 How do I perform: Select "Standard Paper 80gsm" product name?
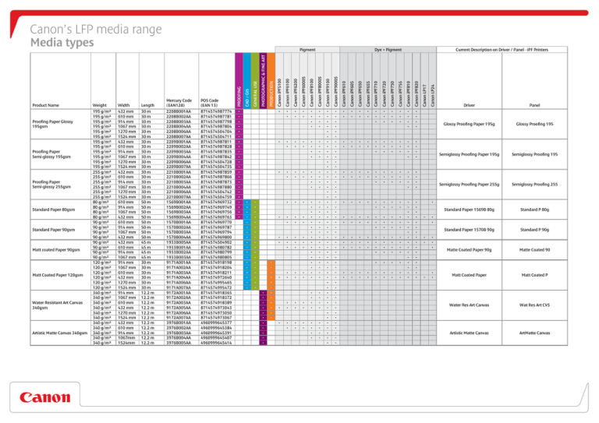click(54, 210)
